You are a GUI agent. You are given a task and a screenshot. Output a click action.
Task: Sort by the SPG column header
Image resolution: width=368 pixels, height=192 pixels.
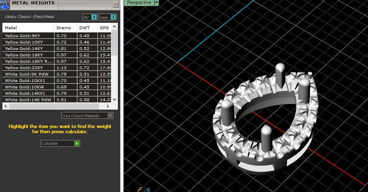(x=104, y=28)
